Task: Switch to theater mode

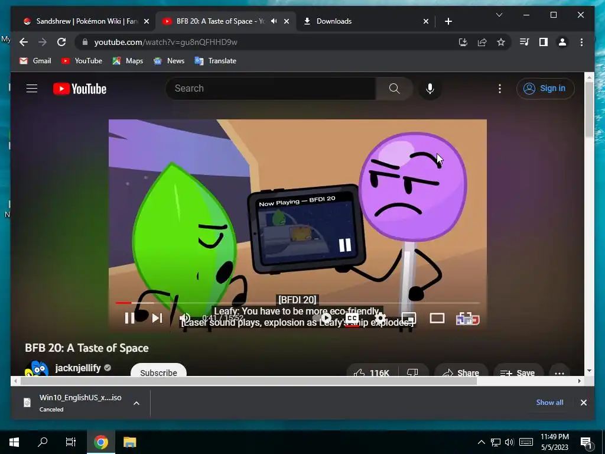Action: pos(437,318)
